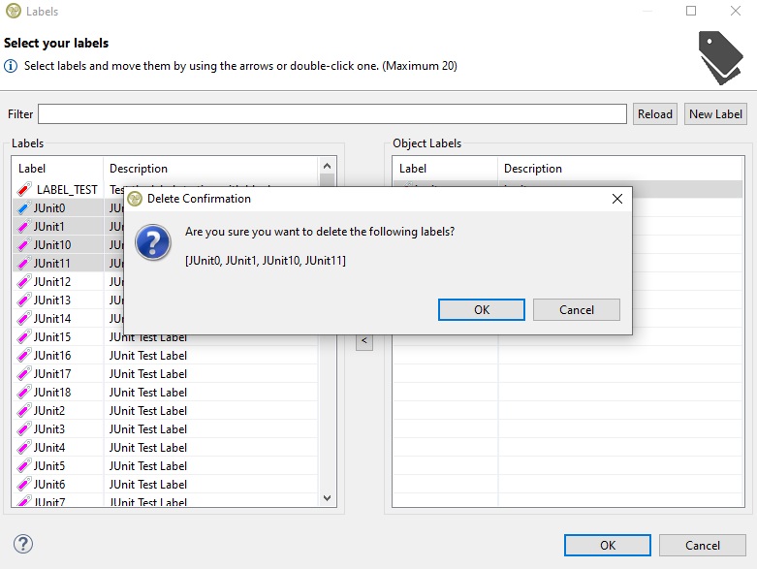Click the JUnit12 label tag icon
This screenshot has height=569, width=757.
[x=24, y=282]
